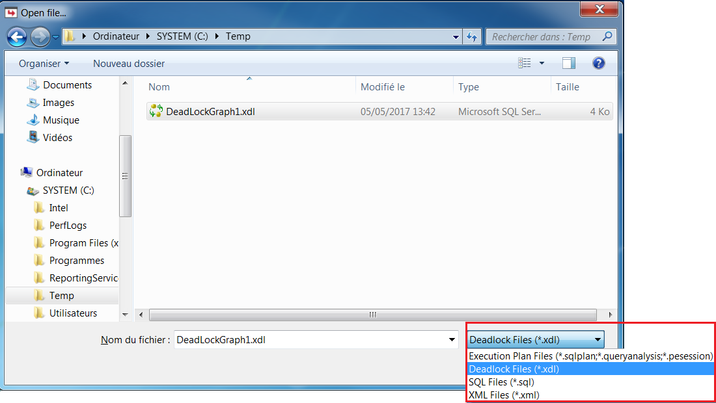
Task: Open recent locations dropdown beside nav arrows
Action: [x=56, y=37]
